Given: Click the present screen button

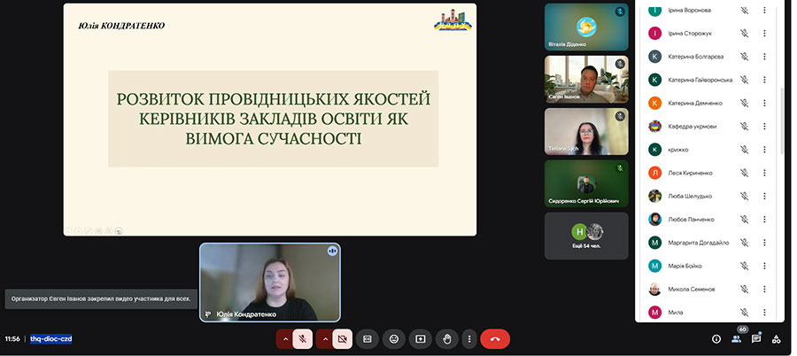Looking at the screenshot, I should [x=421, y=338].
